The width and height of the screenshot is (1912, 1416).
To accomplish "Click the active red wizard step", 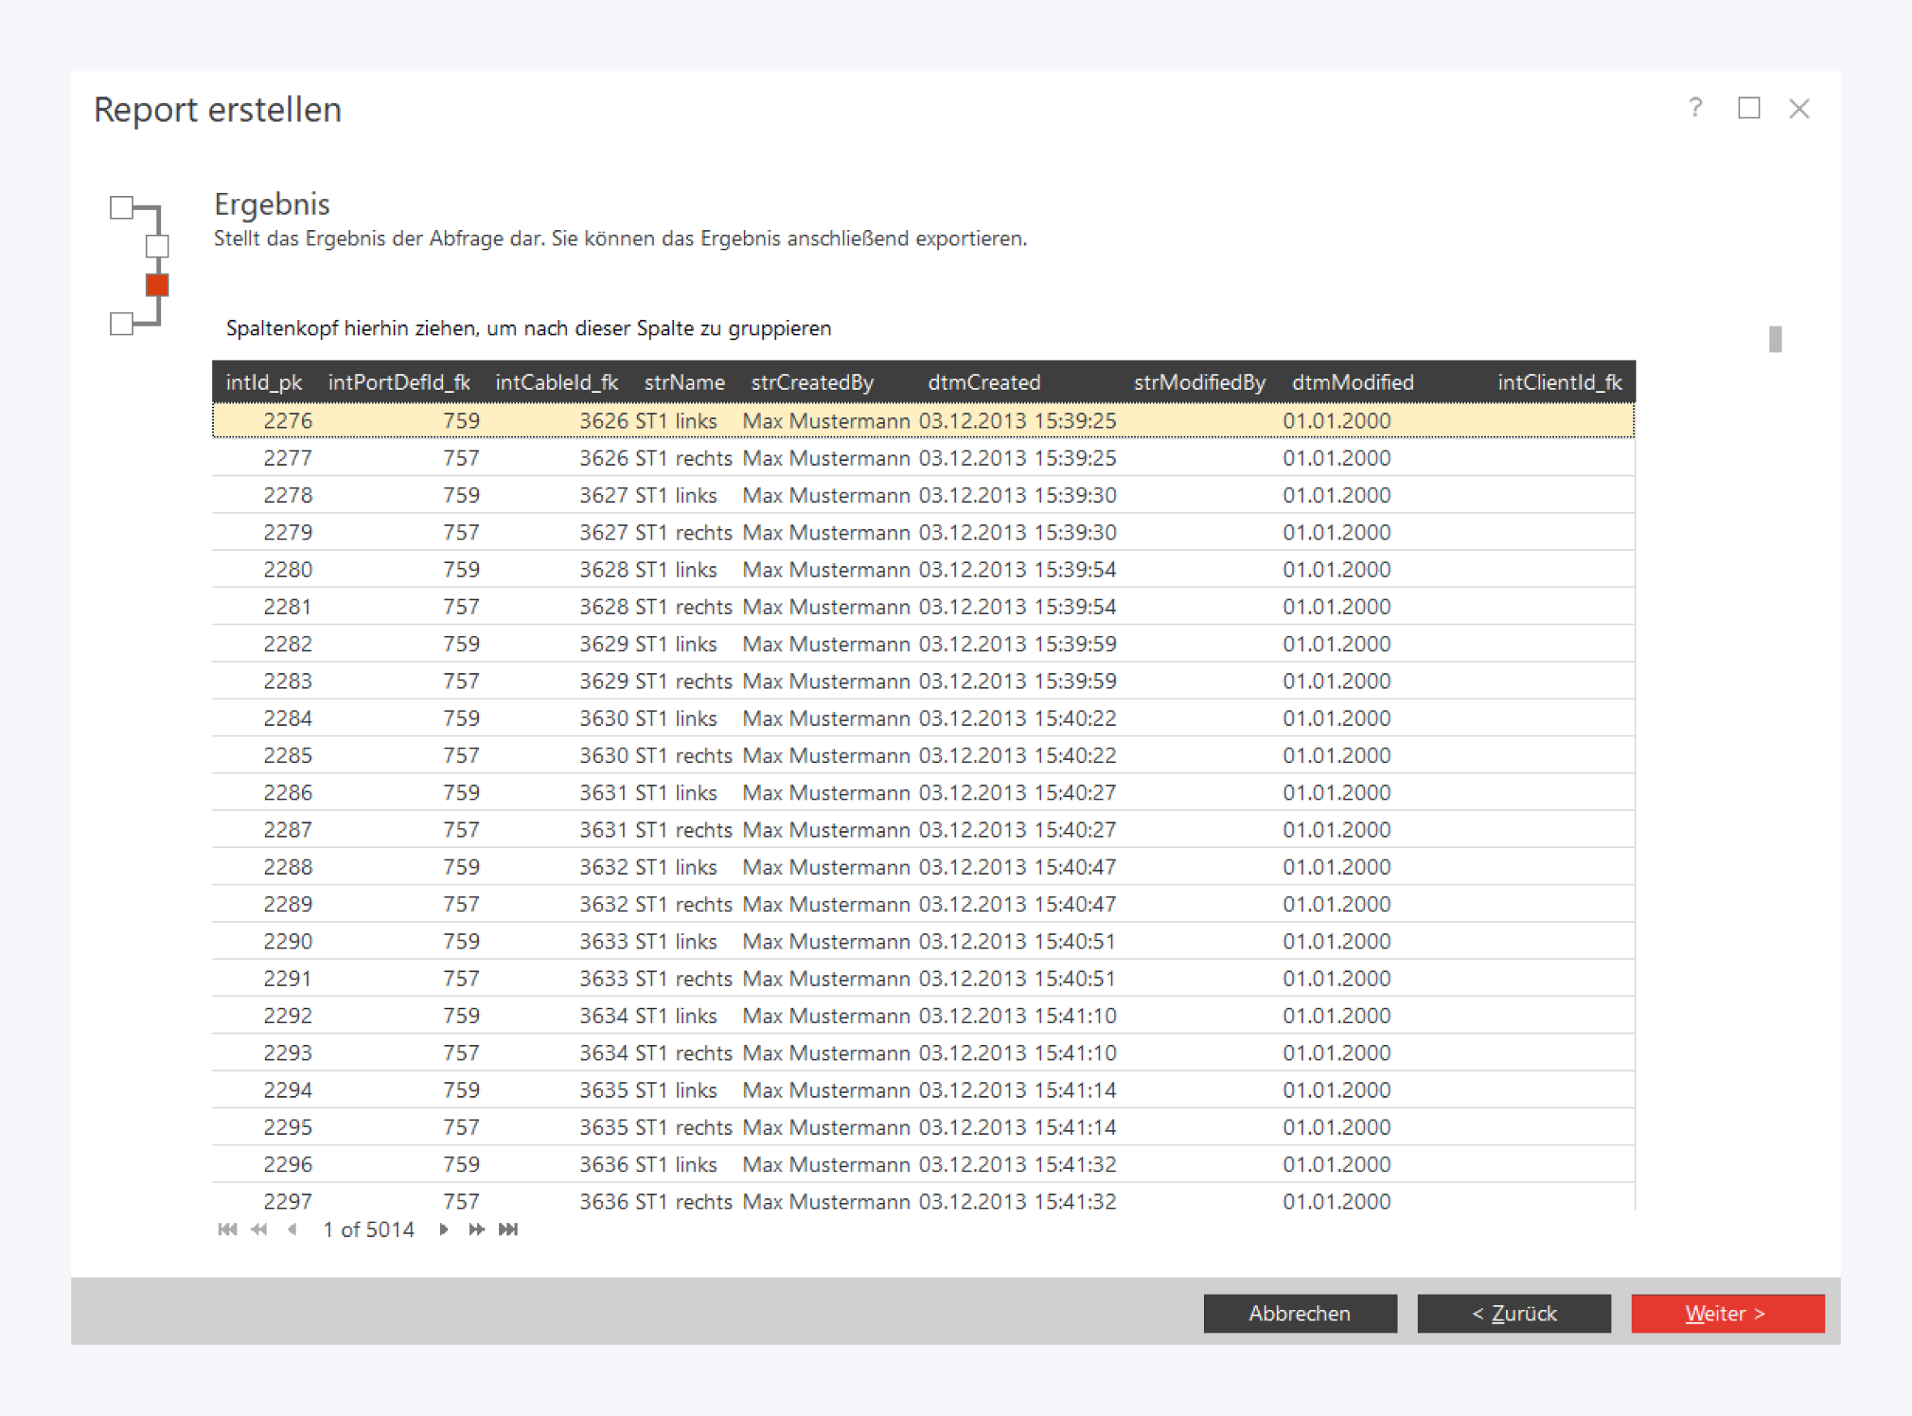I will pyautogui.click(x=157, y=284).
